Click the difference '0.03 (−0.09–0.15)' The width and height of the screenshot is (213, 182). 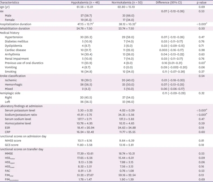click(173, 46)
